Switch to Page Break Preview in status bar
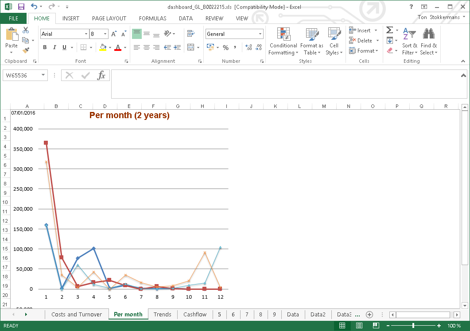This screenshot has height=331, width=470. pyautogui.click(x=376, y=326)
